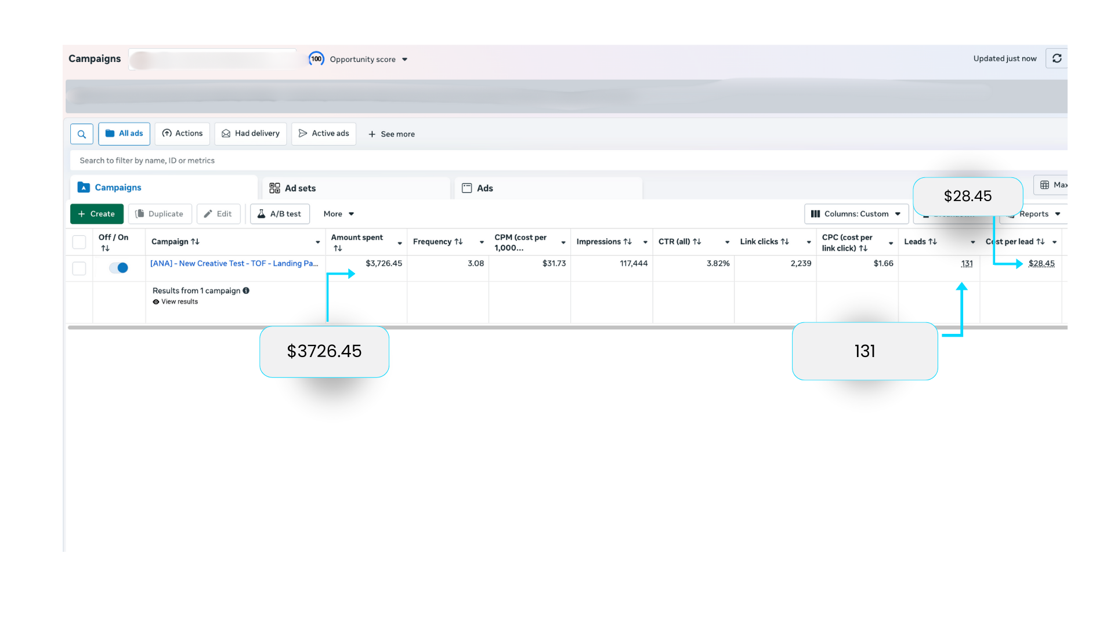The height and width of the screenshot is (626, 1114).
Task: Select the Active ads filter
Action: click(324, 133)
